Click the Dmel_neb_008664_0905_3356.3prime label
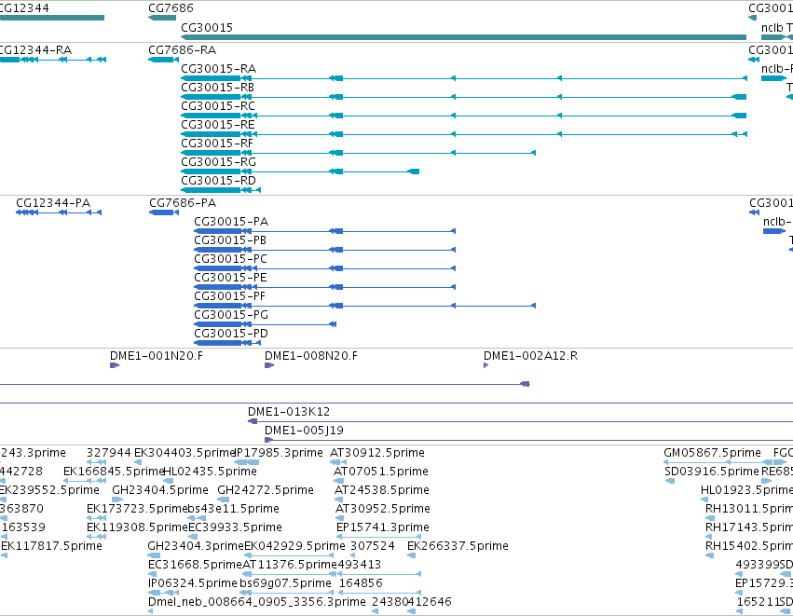Image resolution: width=793 pixels, height=616 pixels. [257, 602]
